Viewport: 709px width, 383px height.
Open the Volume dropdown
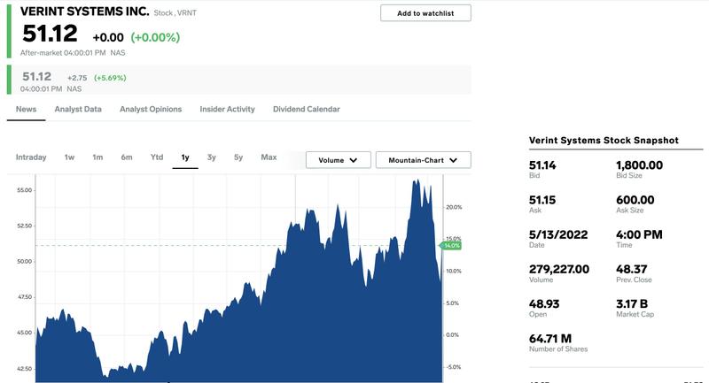click(x=339, y=160)
